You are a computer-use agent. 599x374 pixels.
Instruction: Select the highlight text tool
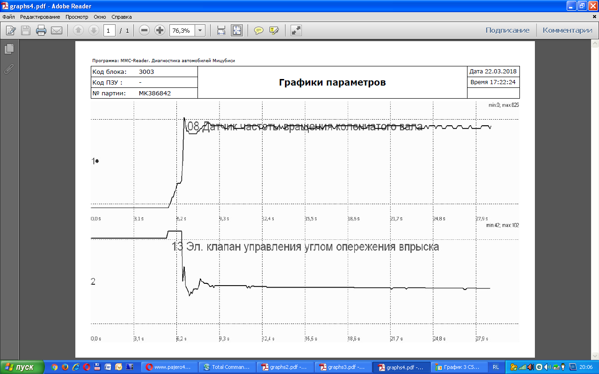[274, 31]
